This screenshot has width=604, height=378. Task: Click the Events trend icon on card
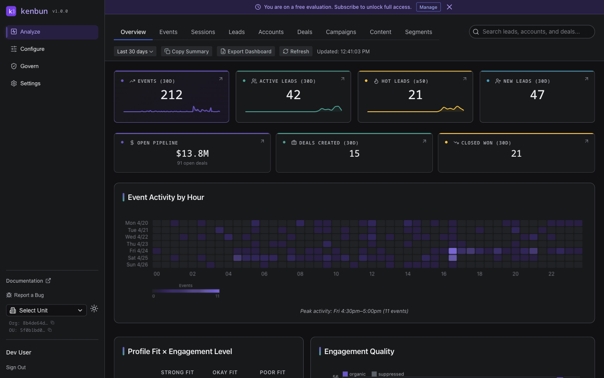[x=133, y=81]
